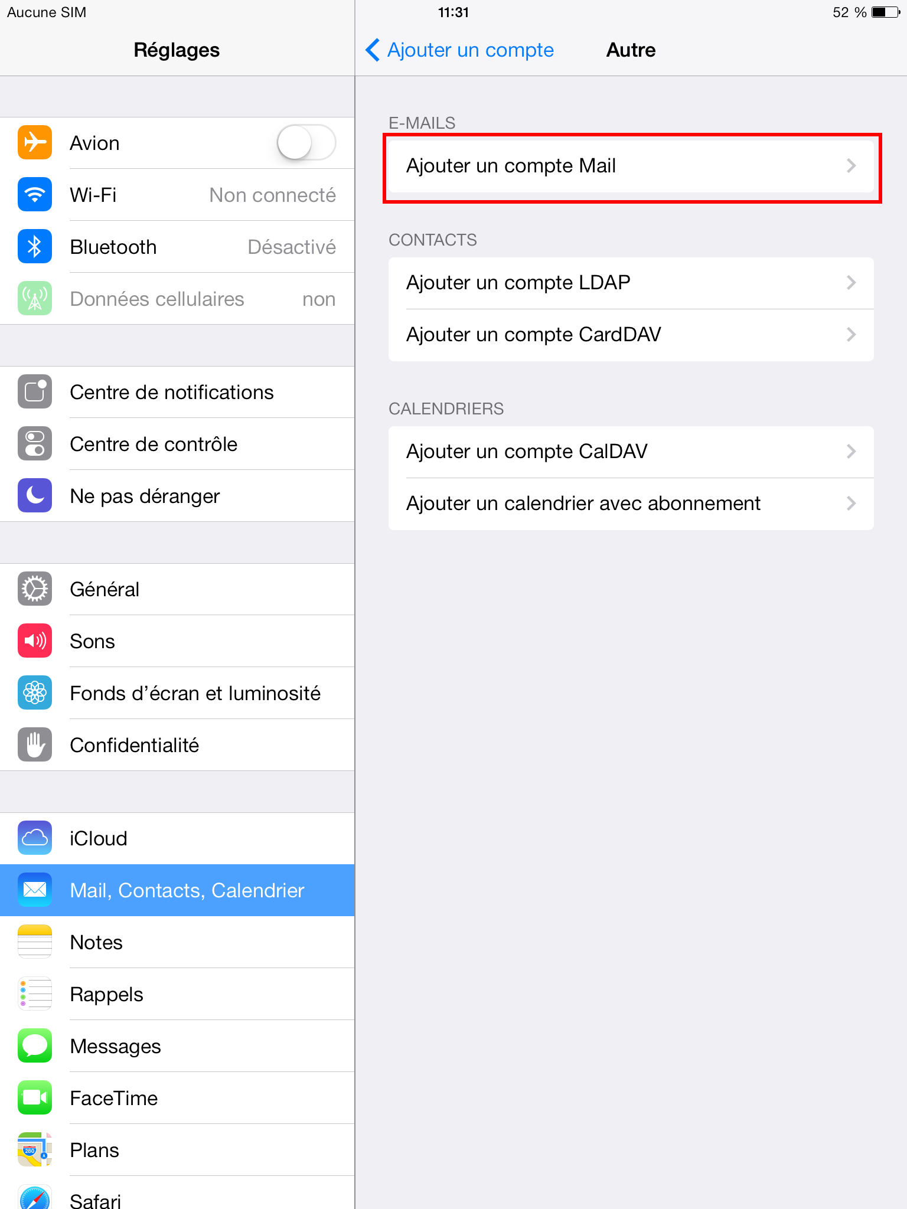Open Ajouter un compte Mail chevron
Viewport: 907px width, 1209px height.
tap(851, 166)
